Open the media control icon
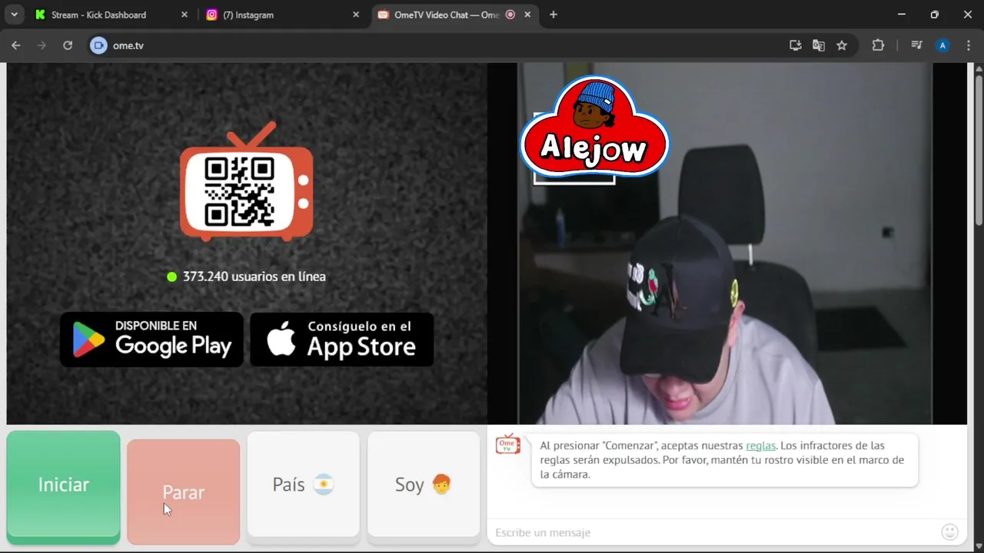This screenshot has height=553, width=984. [x=916, y=45]
